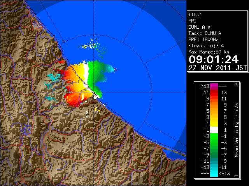Image resolution: width=249 pixels, height=186 pixels.
Task: Pick the white zero-velocity swatch in legend
Action: point(214,130)
